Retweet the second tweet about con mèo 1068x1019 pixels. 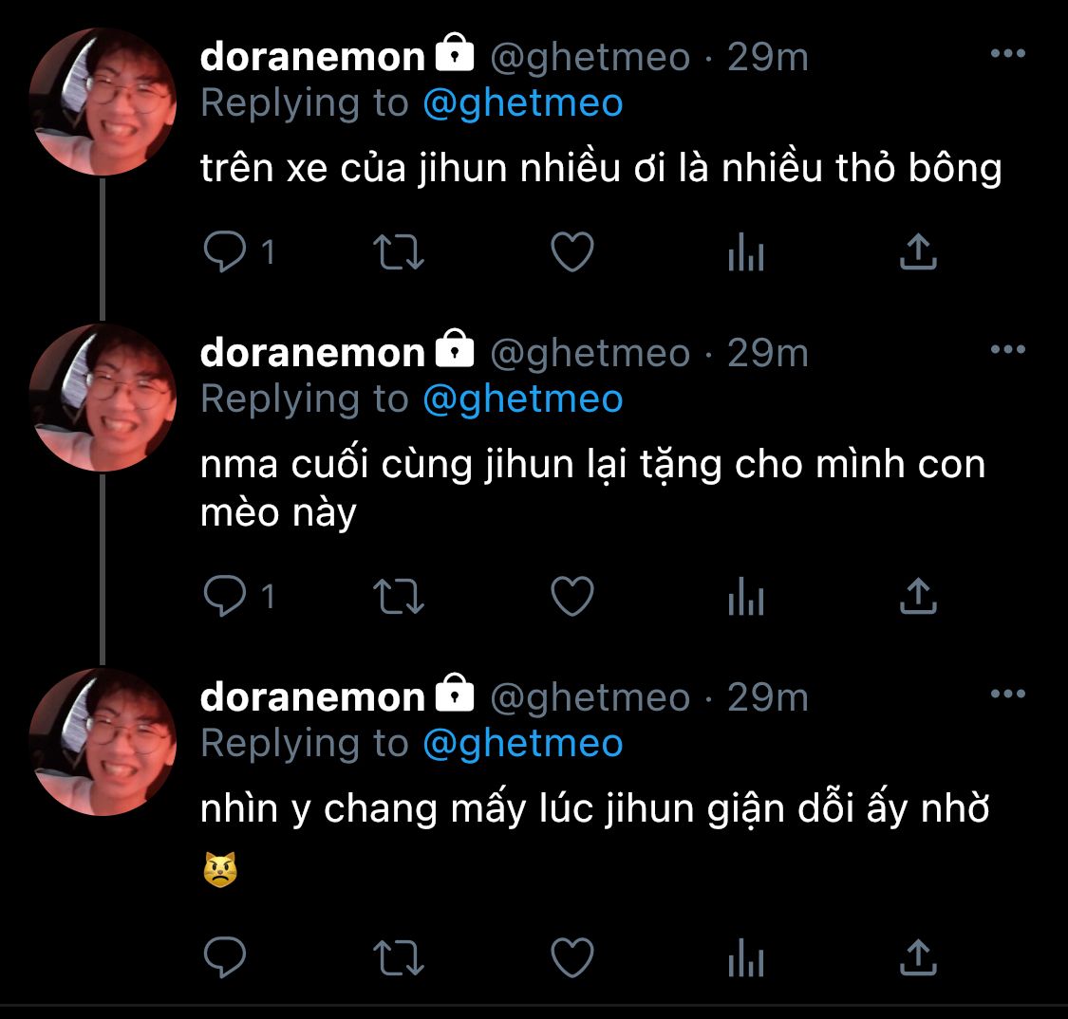coord(399,596)
